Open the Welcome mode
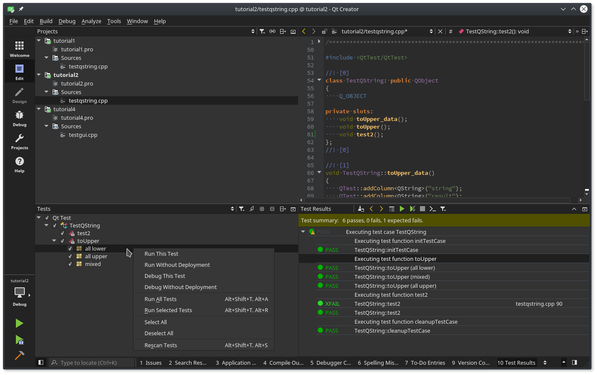The image size is (597, 375). (20, 49)
